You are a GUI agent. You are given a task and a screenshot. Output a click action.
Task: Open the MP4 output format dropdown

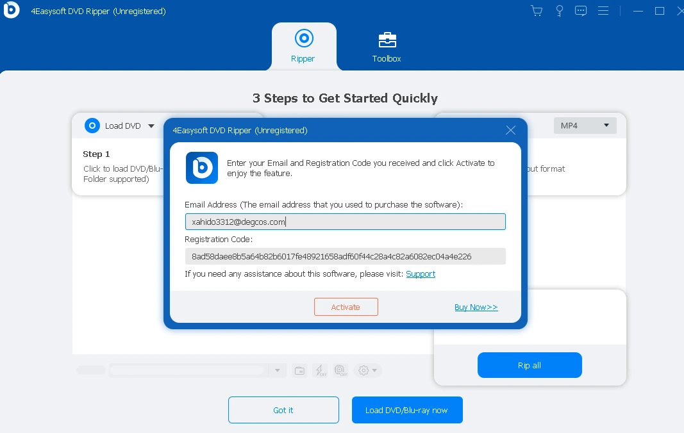pos(585,126)
